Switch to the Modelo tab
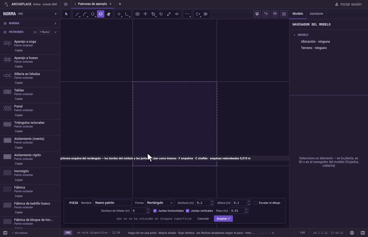 pos(298,14)
